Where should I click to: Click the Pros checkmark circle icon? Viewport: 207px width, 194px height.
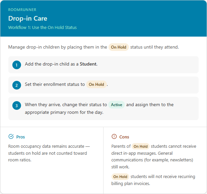pyautogui.click(x=11, y=136)
